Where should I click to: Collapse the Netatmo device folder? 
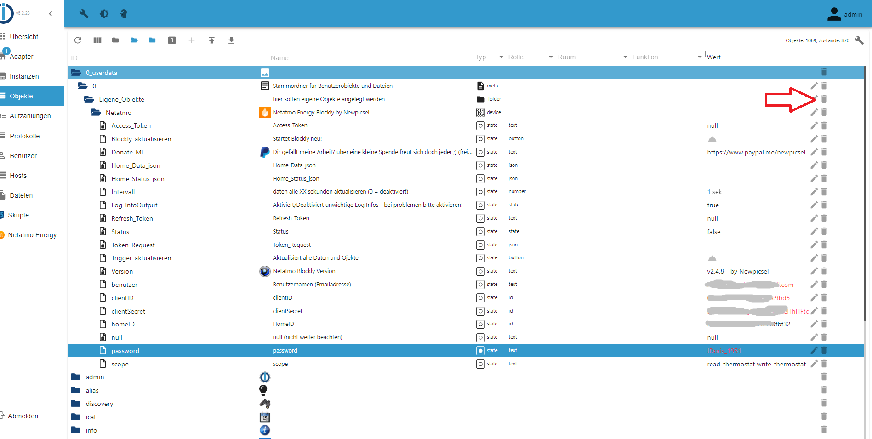[x=96, y=113]
